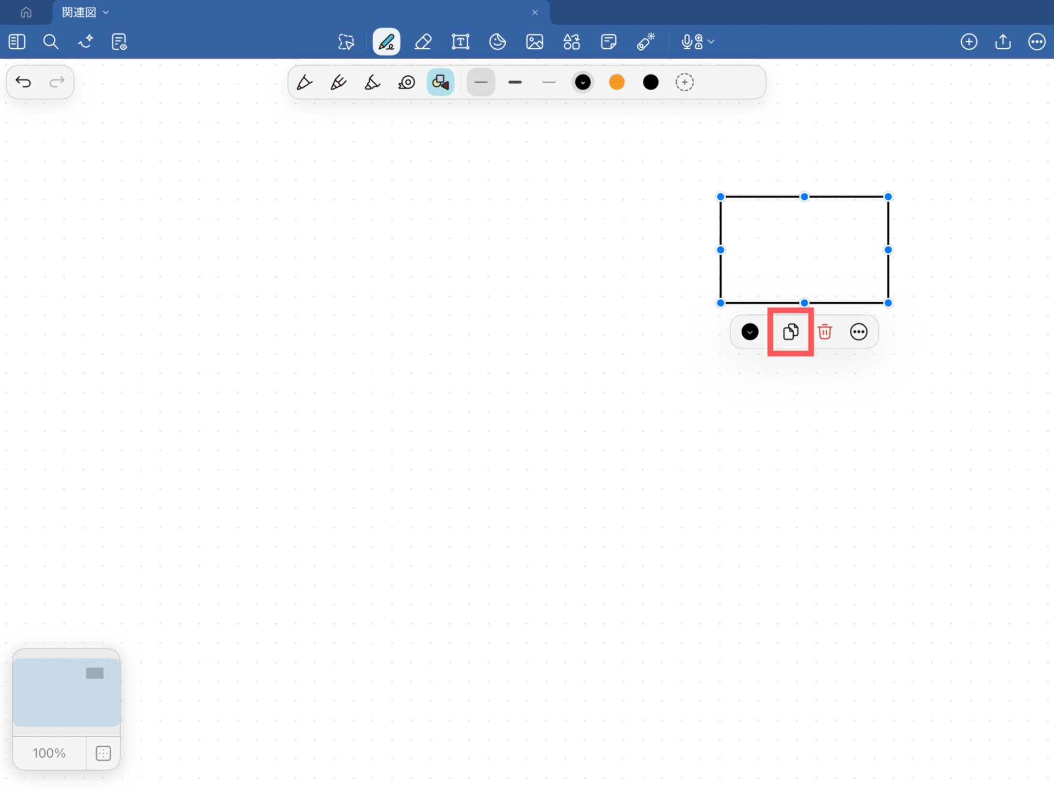Choose the orange color swatch

pos(616,82)
